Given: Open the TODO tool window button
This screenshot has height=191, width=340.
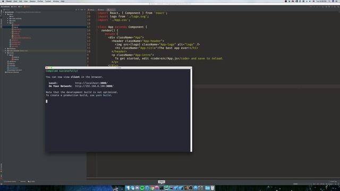Looking at the screenshot, I should tap(31, 181).
